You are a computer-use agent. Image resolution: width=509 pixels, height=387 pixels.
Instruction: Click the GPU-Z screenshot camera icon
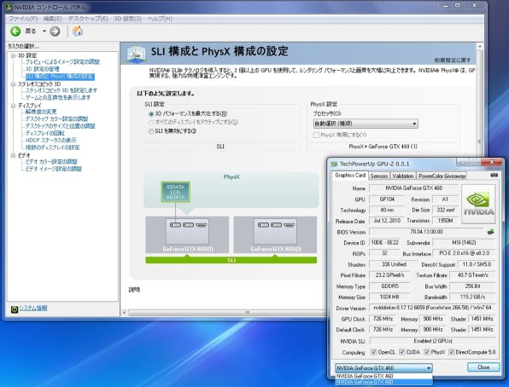(494, 175)
